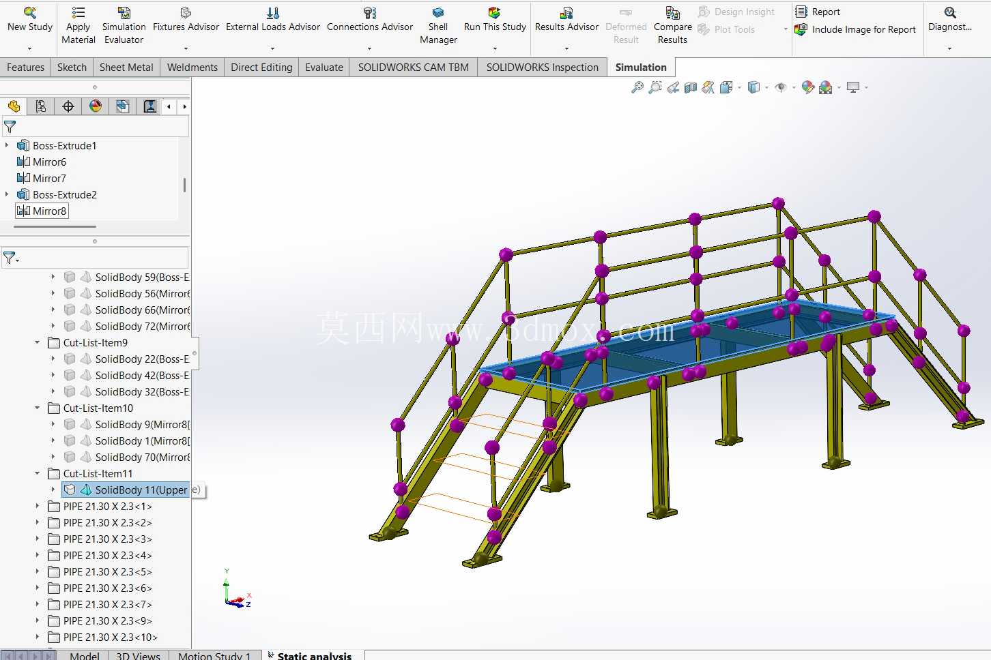Expand PIPE 21.30 X 2.3<5> folder

38,571
